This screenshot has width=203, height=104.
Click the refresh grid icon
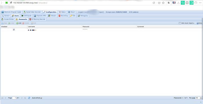(x=29, y=98)
